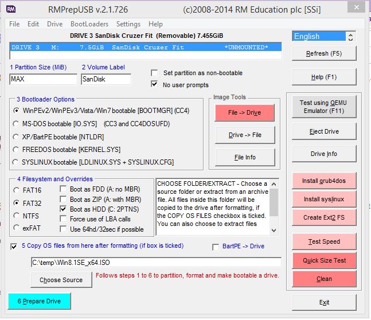Click the Quick Size Test button

click(324, 260)
